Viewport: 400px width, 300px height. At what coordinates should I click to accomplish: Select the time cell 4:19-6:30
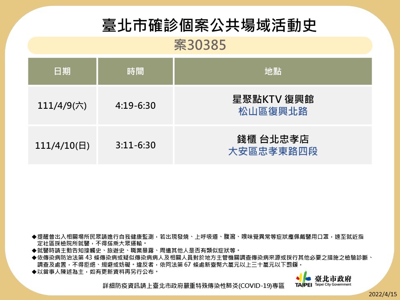(x=135, y=105)
